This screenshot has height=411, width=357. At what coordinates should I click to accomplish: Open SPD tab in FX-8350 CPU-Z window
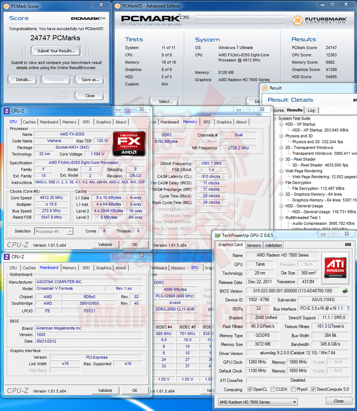coord(86,122)
